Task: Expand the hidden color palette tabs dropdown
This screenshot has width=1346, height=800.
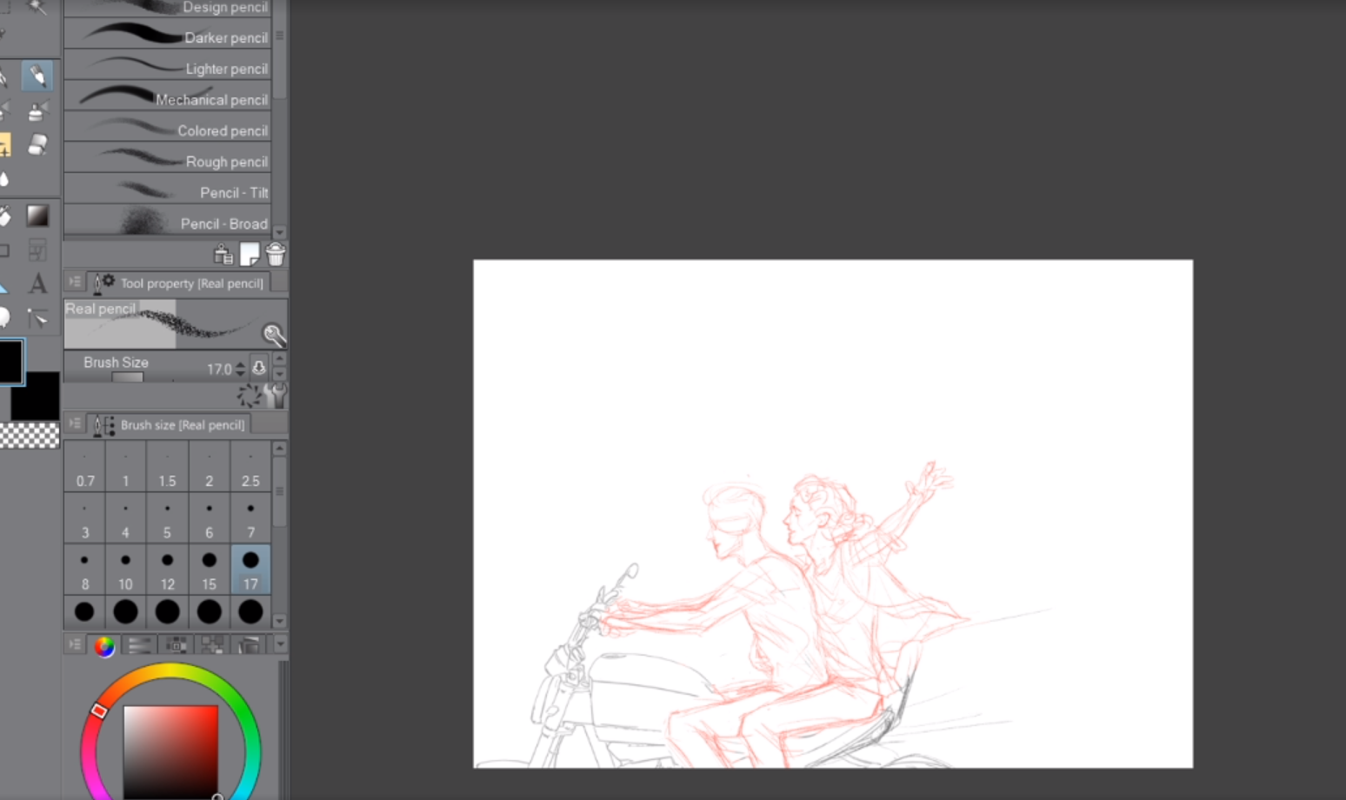Action: pos(280,644)
